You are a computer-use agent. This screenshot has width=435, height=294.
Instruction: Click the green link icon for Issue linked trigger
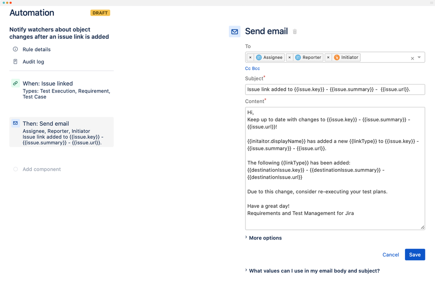(x=16, y=83)
